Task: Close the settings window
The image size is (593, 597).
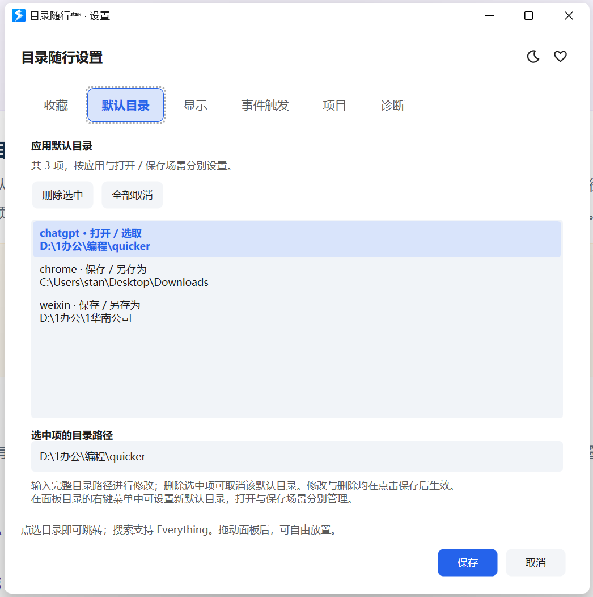Action: click(569, 16)
